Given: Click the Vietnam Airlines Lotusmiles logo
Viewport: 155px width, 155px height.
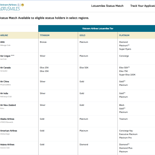Looking at the screenshot, I should (10, 7).
